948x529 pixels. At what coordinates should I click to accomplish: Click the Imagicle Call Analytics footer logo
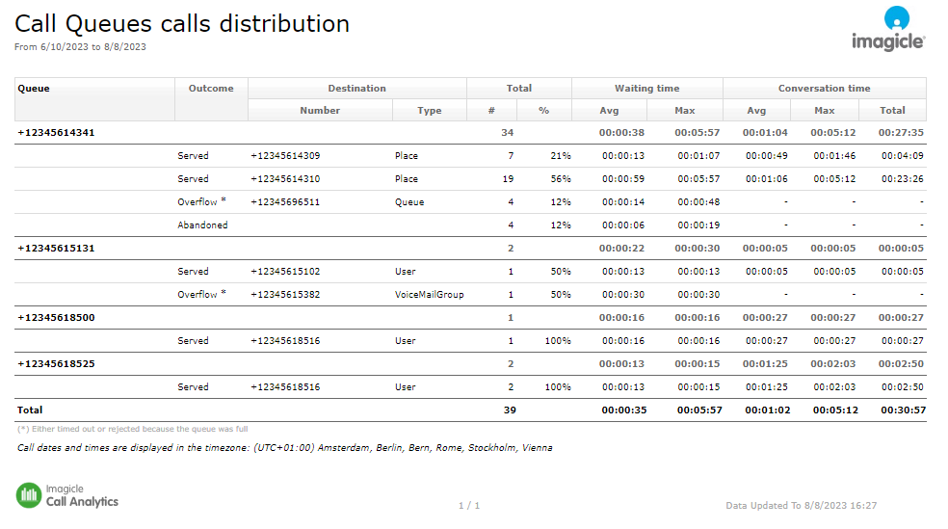67,495
